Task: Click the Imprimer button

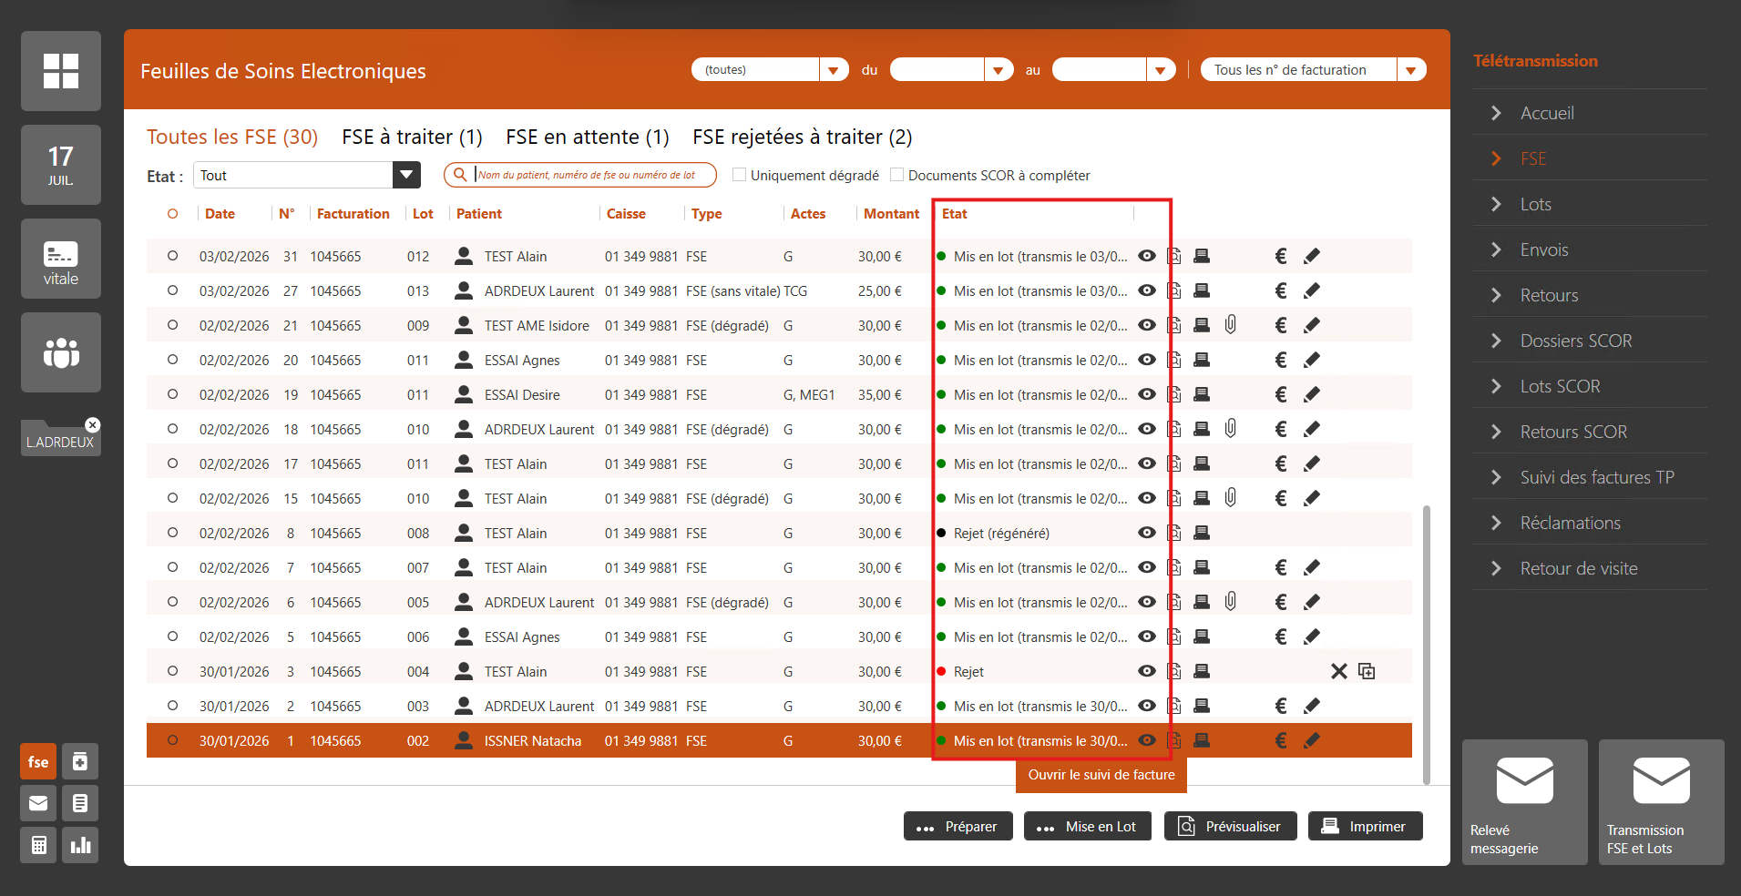Action: tap(1366, 826)
